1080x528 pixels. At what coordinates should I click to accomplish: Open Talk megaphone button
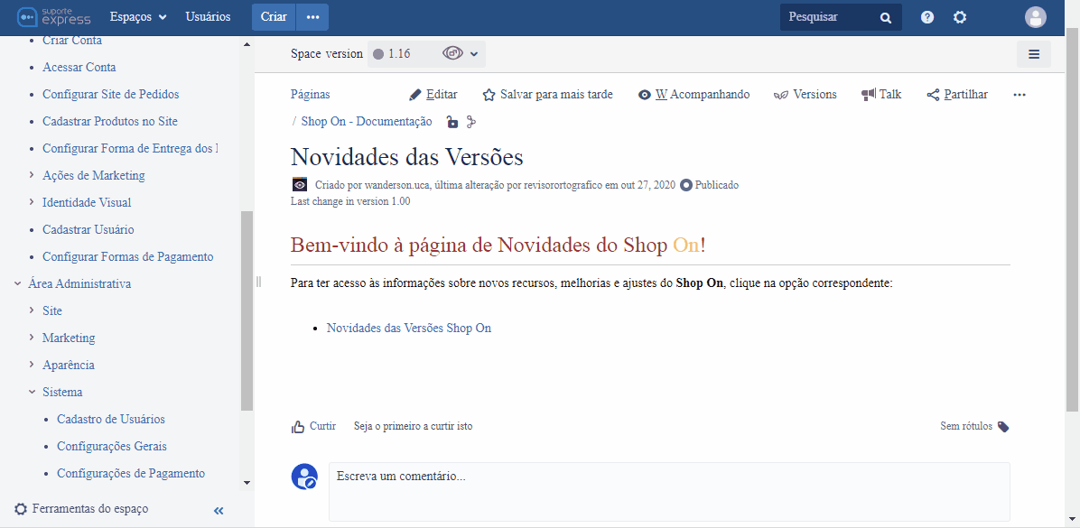pyautogui.click(x=881, y=95)
